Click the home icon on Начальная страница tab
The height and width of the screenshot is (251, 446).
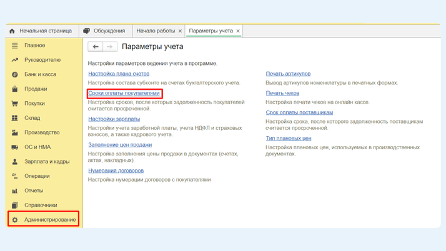(12, 31)
